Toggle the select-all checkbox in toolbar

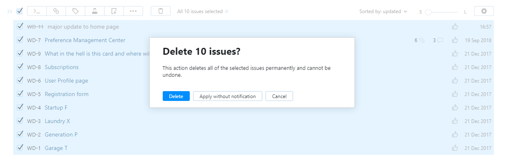point(20,11)
